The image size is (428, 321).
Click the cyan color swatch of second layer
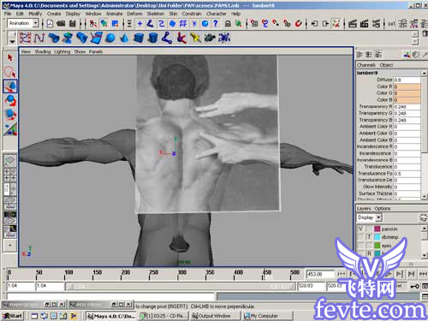click(x=377, y=237)
